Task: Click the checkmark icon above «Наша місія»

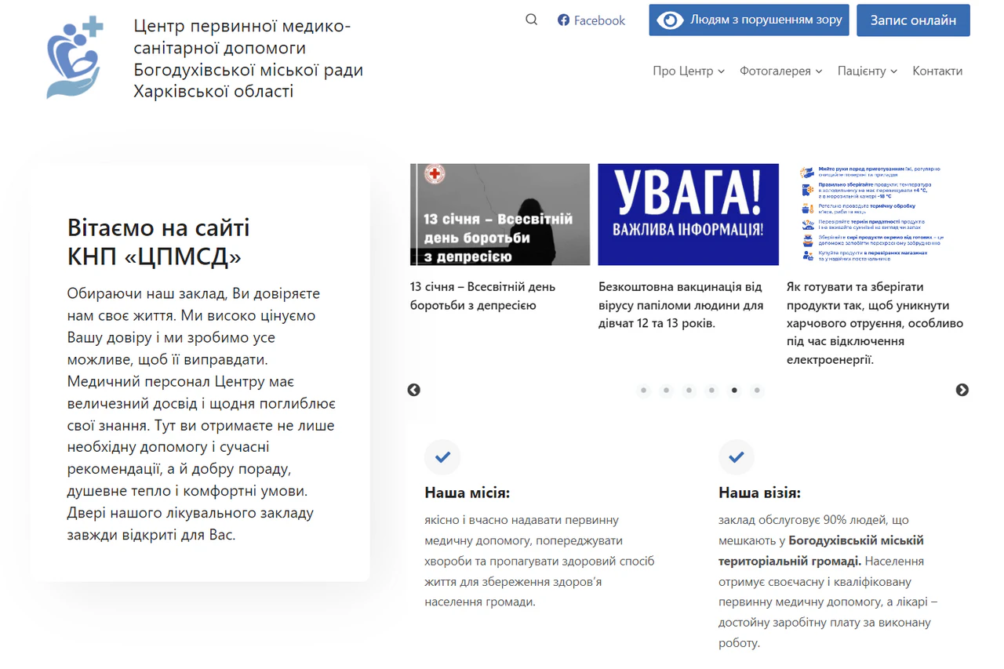Action: [x=442, y=456]
